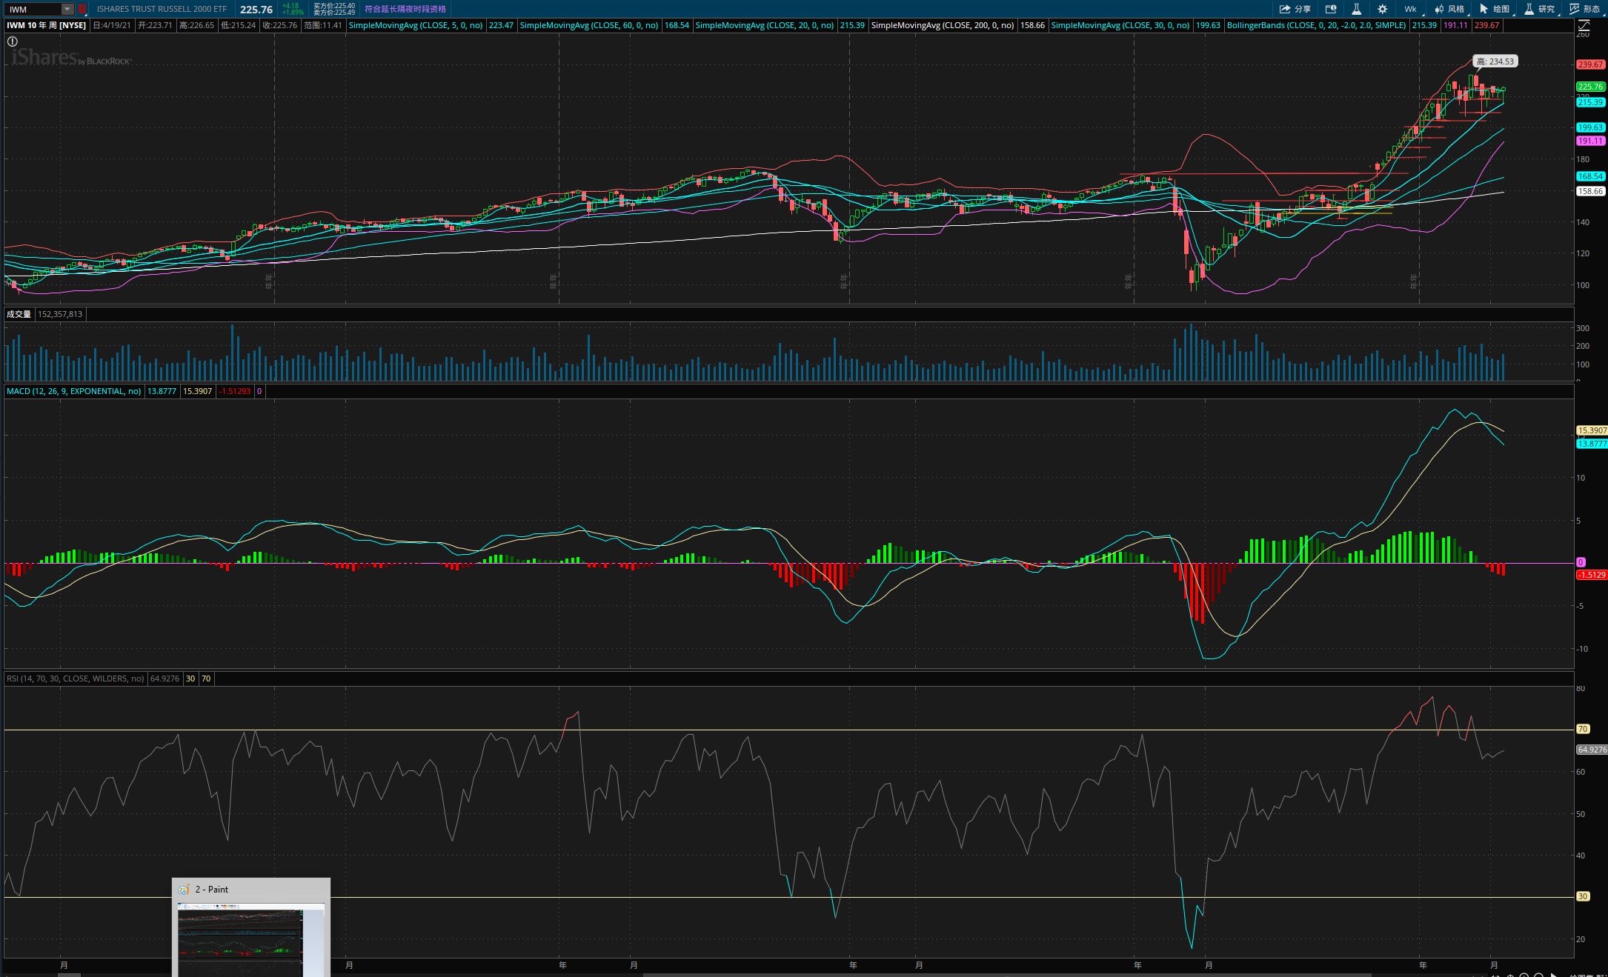Viewport: 1608px width, 977px height.
Task: Click the SimpleMovingAvg 200 label
Action: point(943,25)
